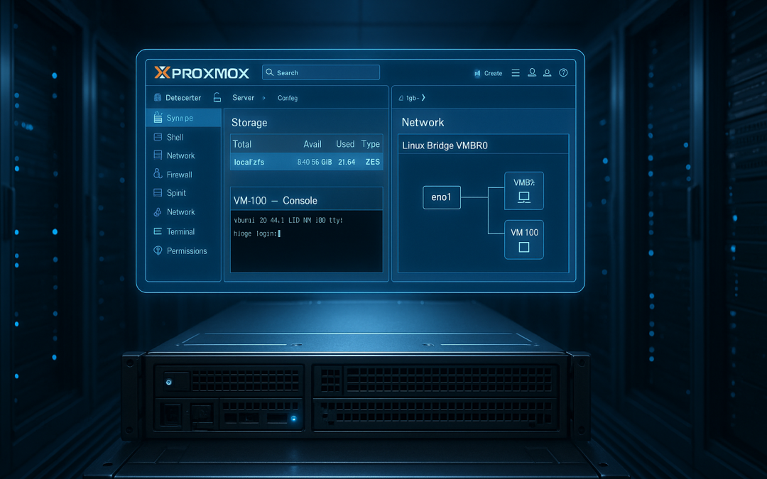Click the Used column header
Image resolution: width=767 pixels, height=479 pixels.
tap(345, 144)
